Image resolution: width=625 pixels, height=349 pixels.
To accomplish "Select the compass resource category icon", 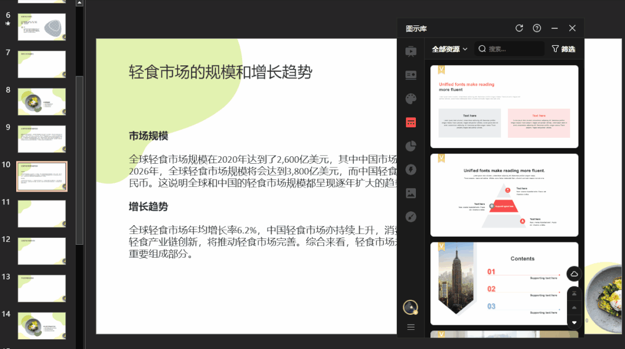I will click(411, 216).
